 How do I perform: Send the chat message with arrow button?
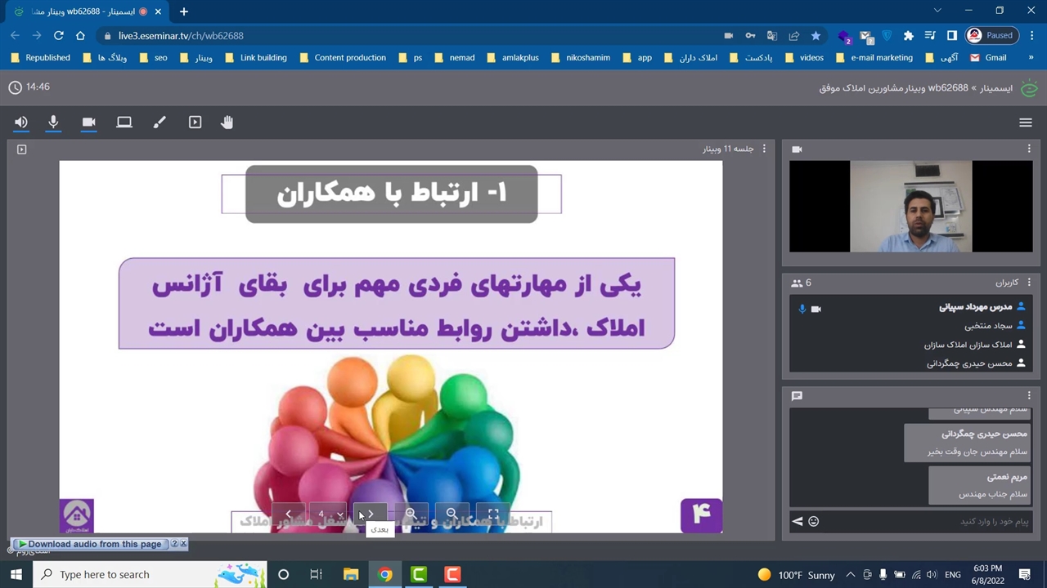798,521
